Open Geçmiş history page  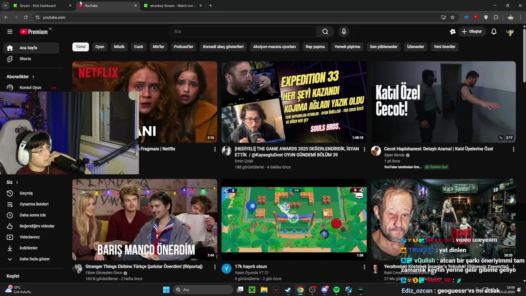pyautogui.click(x=31, y=193)
